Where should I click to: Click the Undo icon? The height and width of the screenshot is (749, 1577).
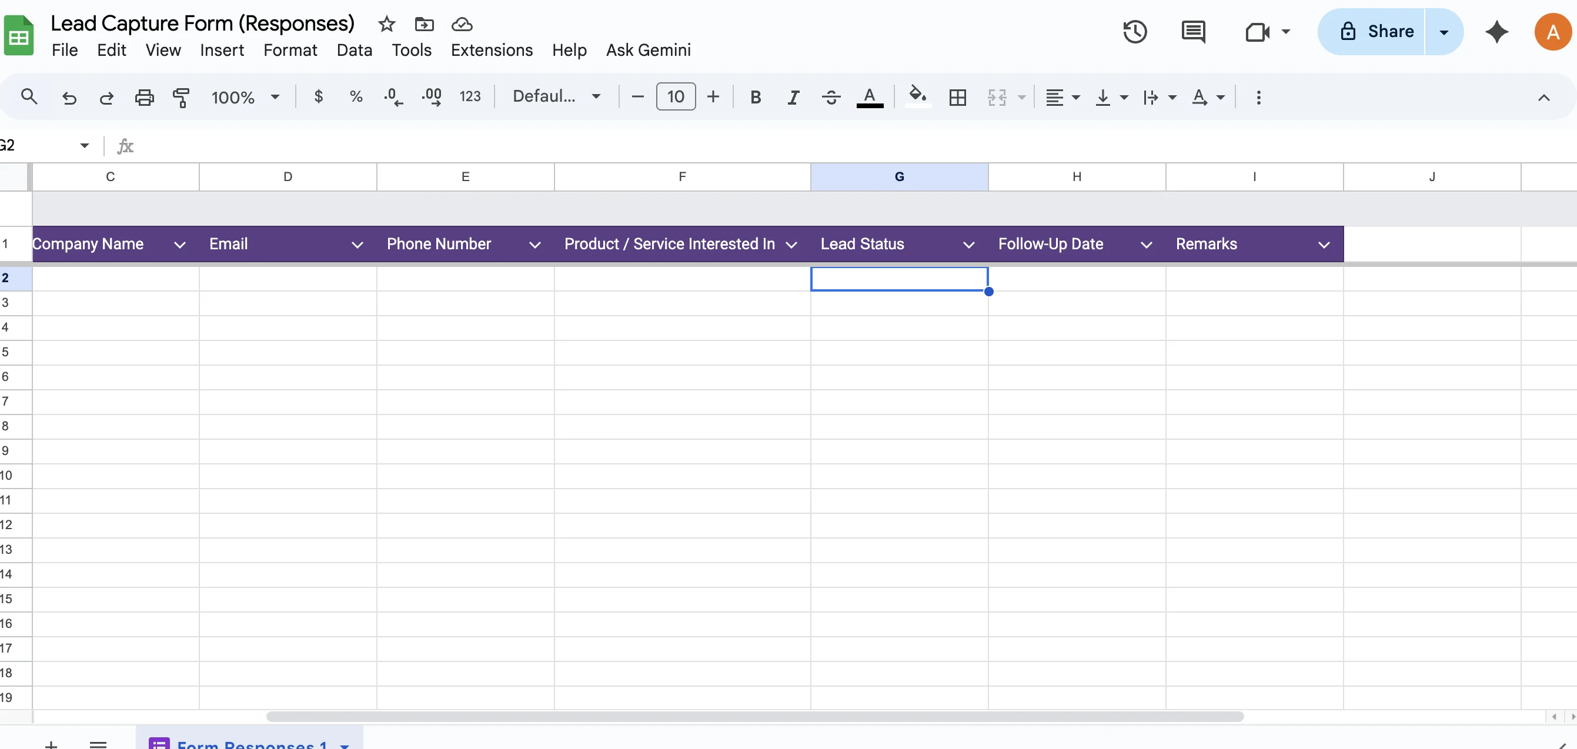69,97
